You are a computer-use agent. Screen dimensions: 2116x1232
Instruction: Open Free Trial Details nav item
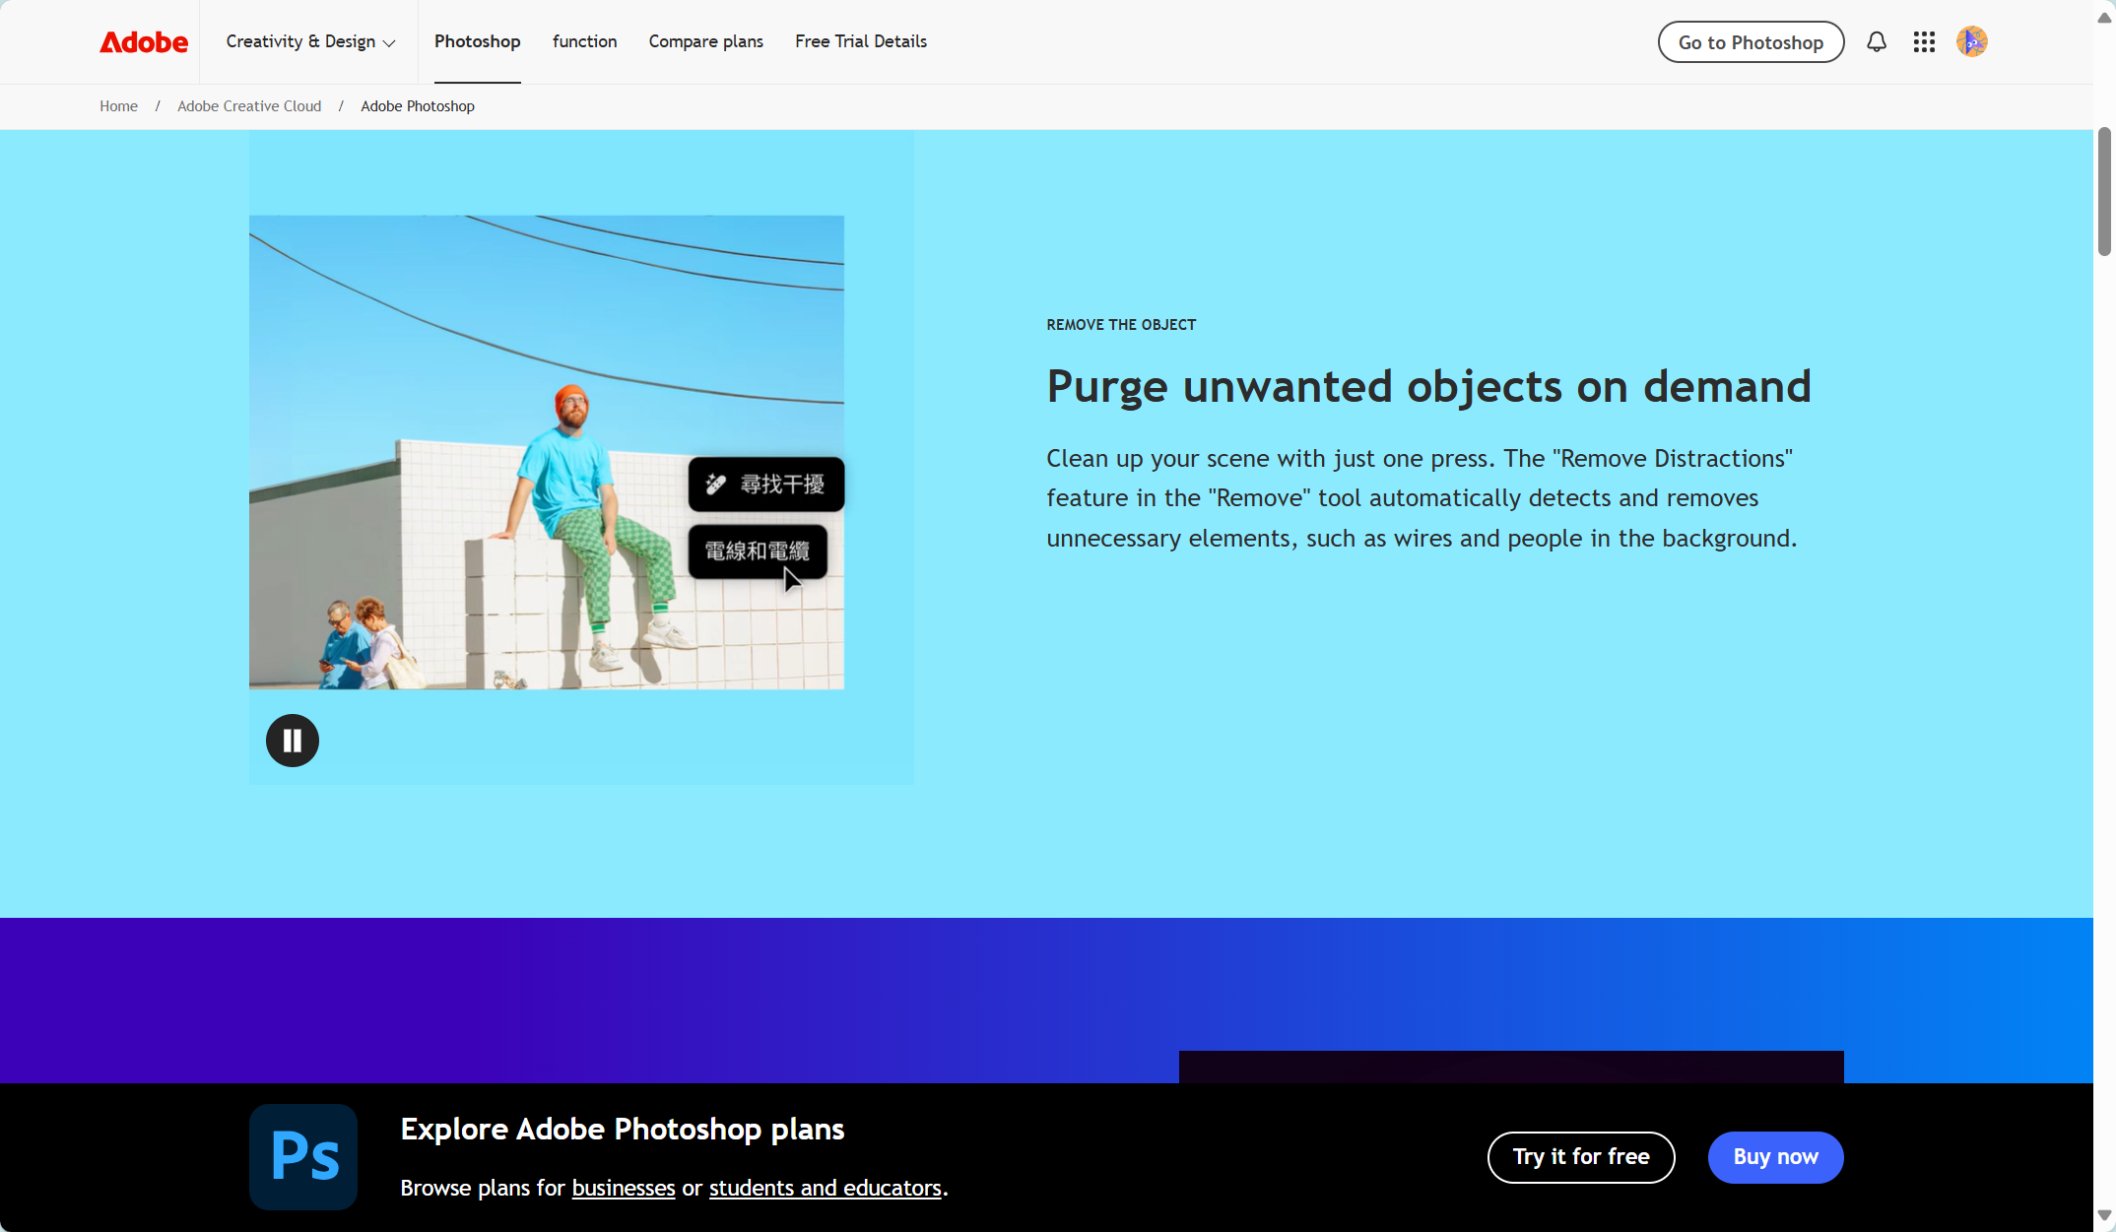(x=861, y=41)
